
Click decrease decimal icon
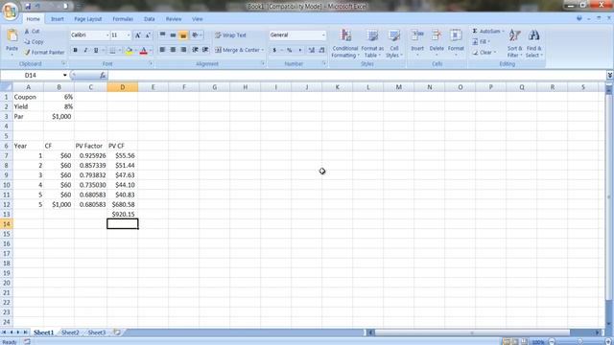[x=322, y=50]
